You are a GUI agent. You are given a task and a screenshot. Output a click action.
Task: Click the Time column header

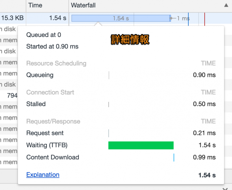pos(35,5)
